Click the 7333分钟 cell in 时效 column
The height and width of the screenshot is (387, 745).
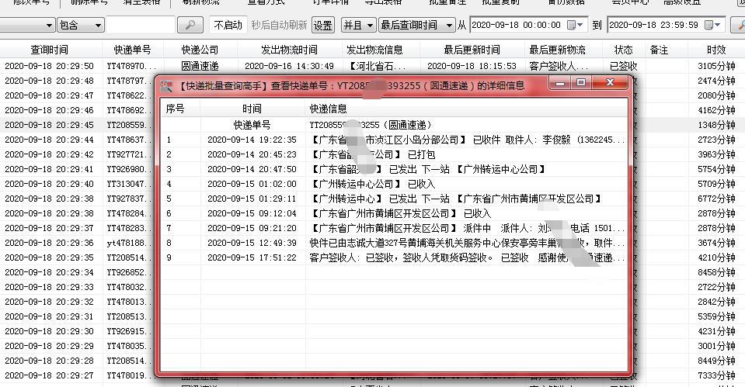[x=716, y=375]
